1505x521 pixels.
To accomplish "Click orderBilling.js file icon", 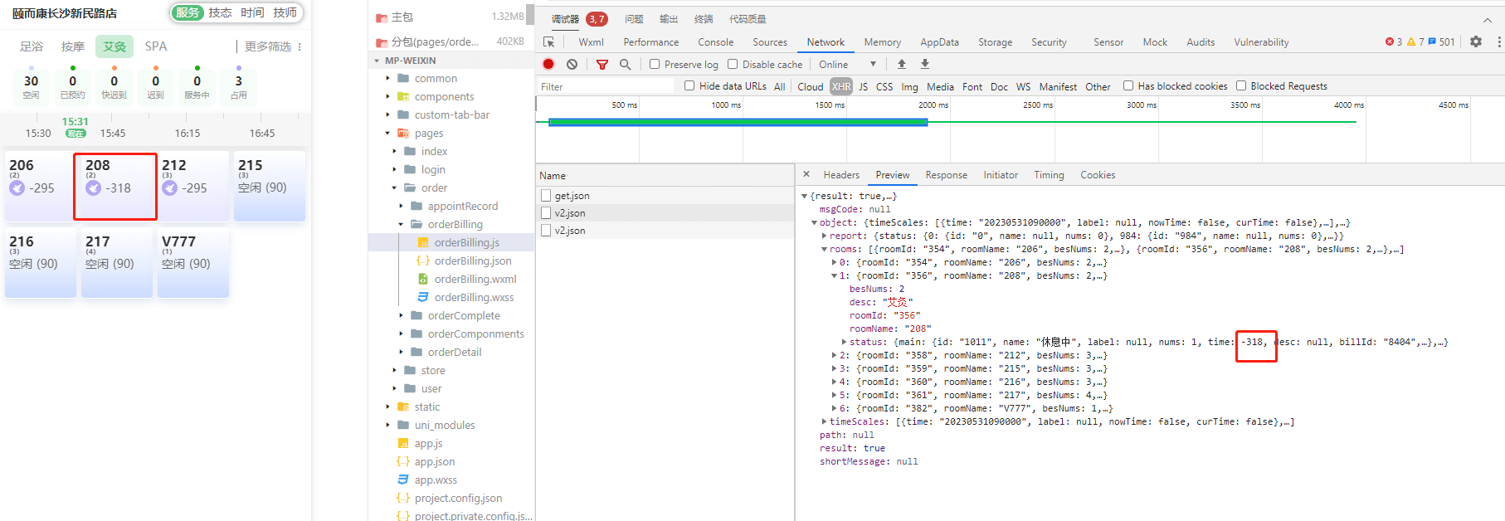I will (x=423, y=242).
